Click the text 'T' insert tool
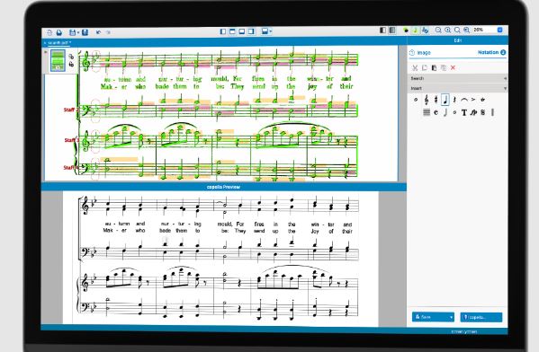Screen dimensions: 539x352 (464, 112)
